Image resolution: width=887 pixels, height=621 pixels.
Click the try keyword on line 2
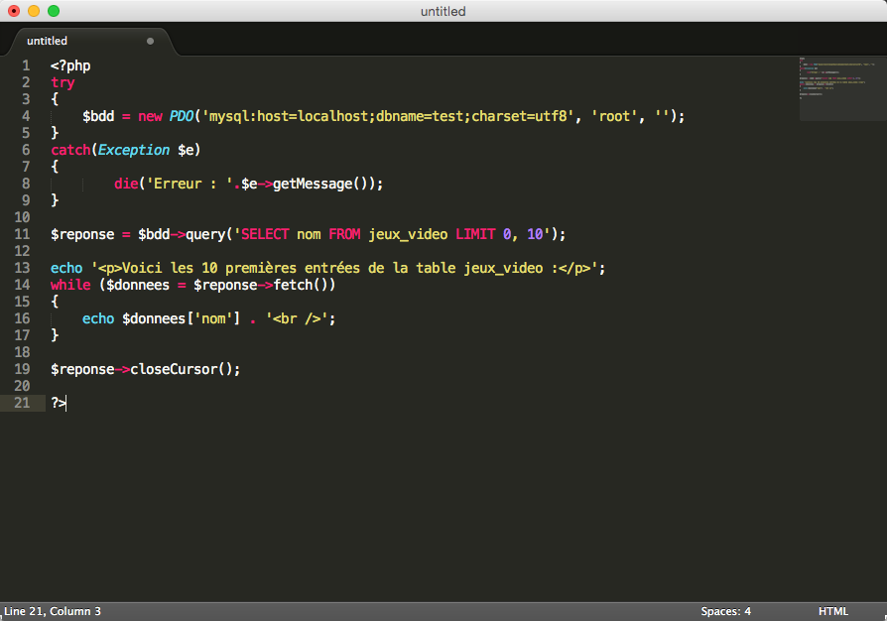pyautogui.click(x=63, y=82)
